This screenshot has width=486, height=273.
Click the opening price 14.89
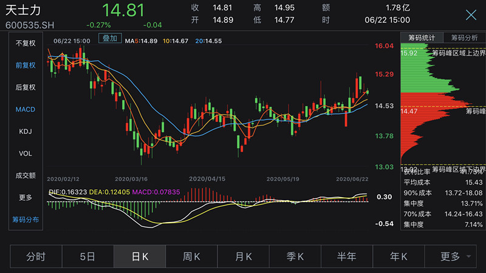click(x=223, y=20)
